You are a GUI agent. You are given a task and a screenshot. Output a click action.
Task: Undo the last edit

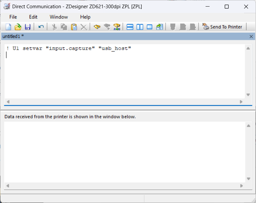(41, 27)
